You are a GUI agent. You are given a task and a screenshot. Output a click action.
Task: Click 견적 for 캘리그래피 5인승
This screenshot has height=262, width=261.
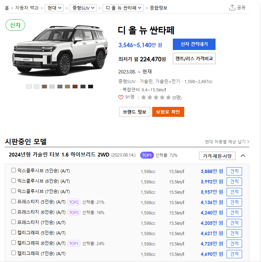[x=234, y=233]
